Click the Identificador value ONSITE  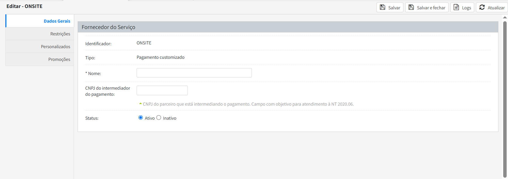pyautogui.click(x=144, y=43)
